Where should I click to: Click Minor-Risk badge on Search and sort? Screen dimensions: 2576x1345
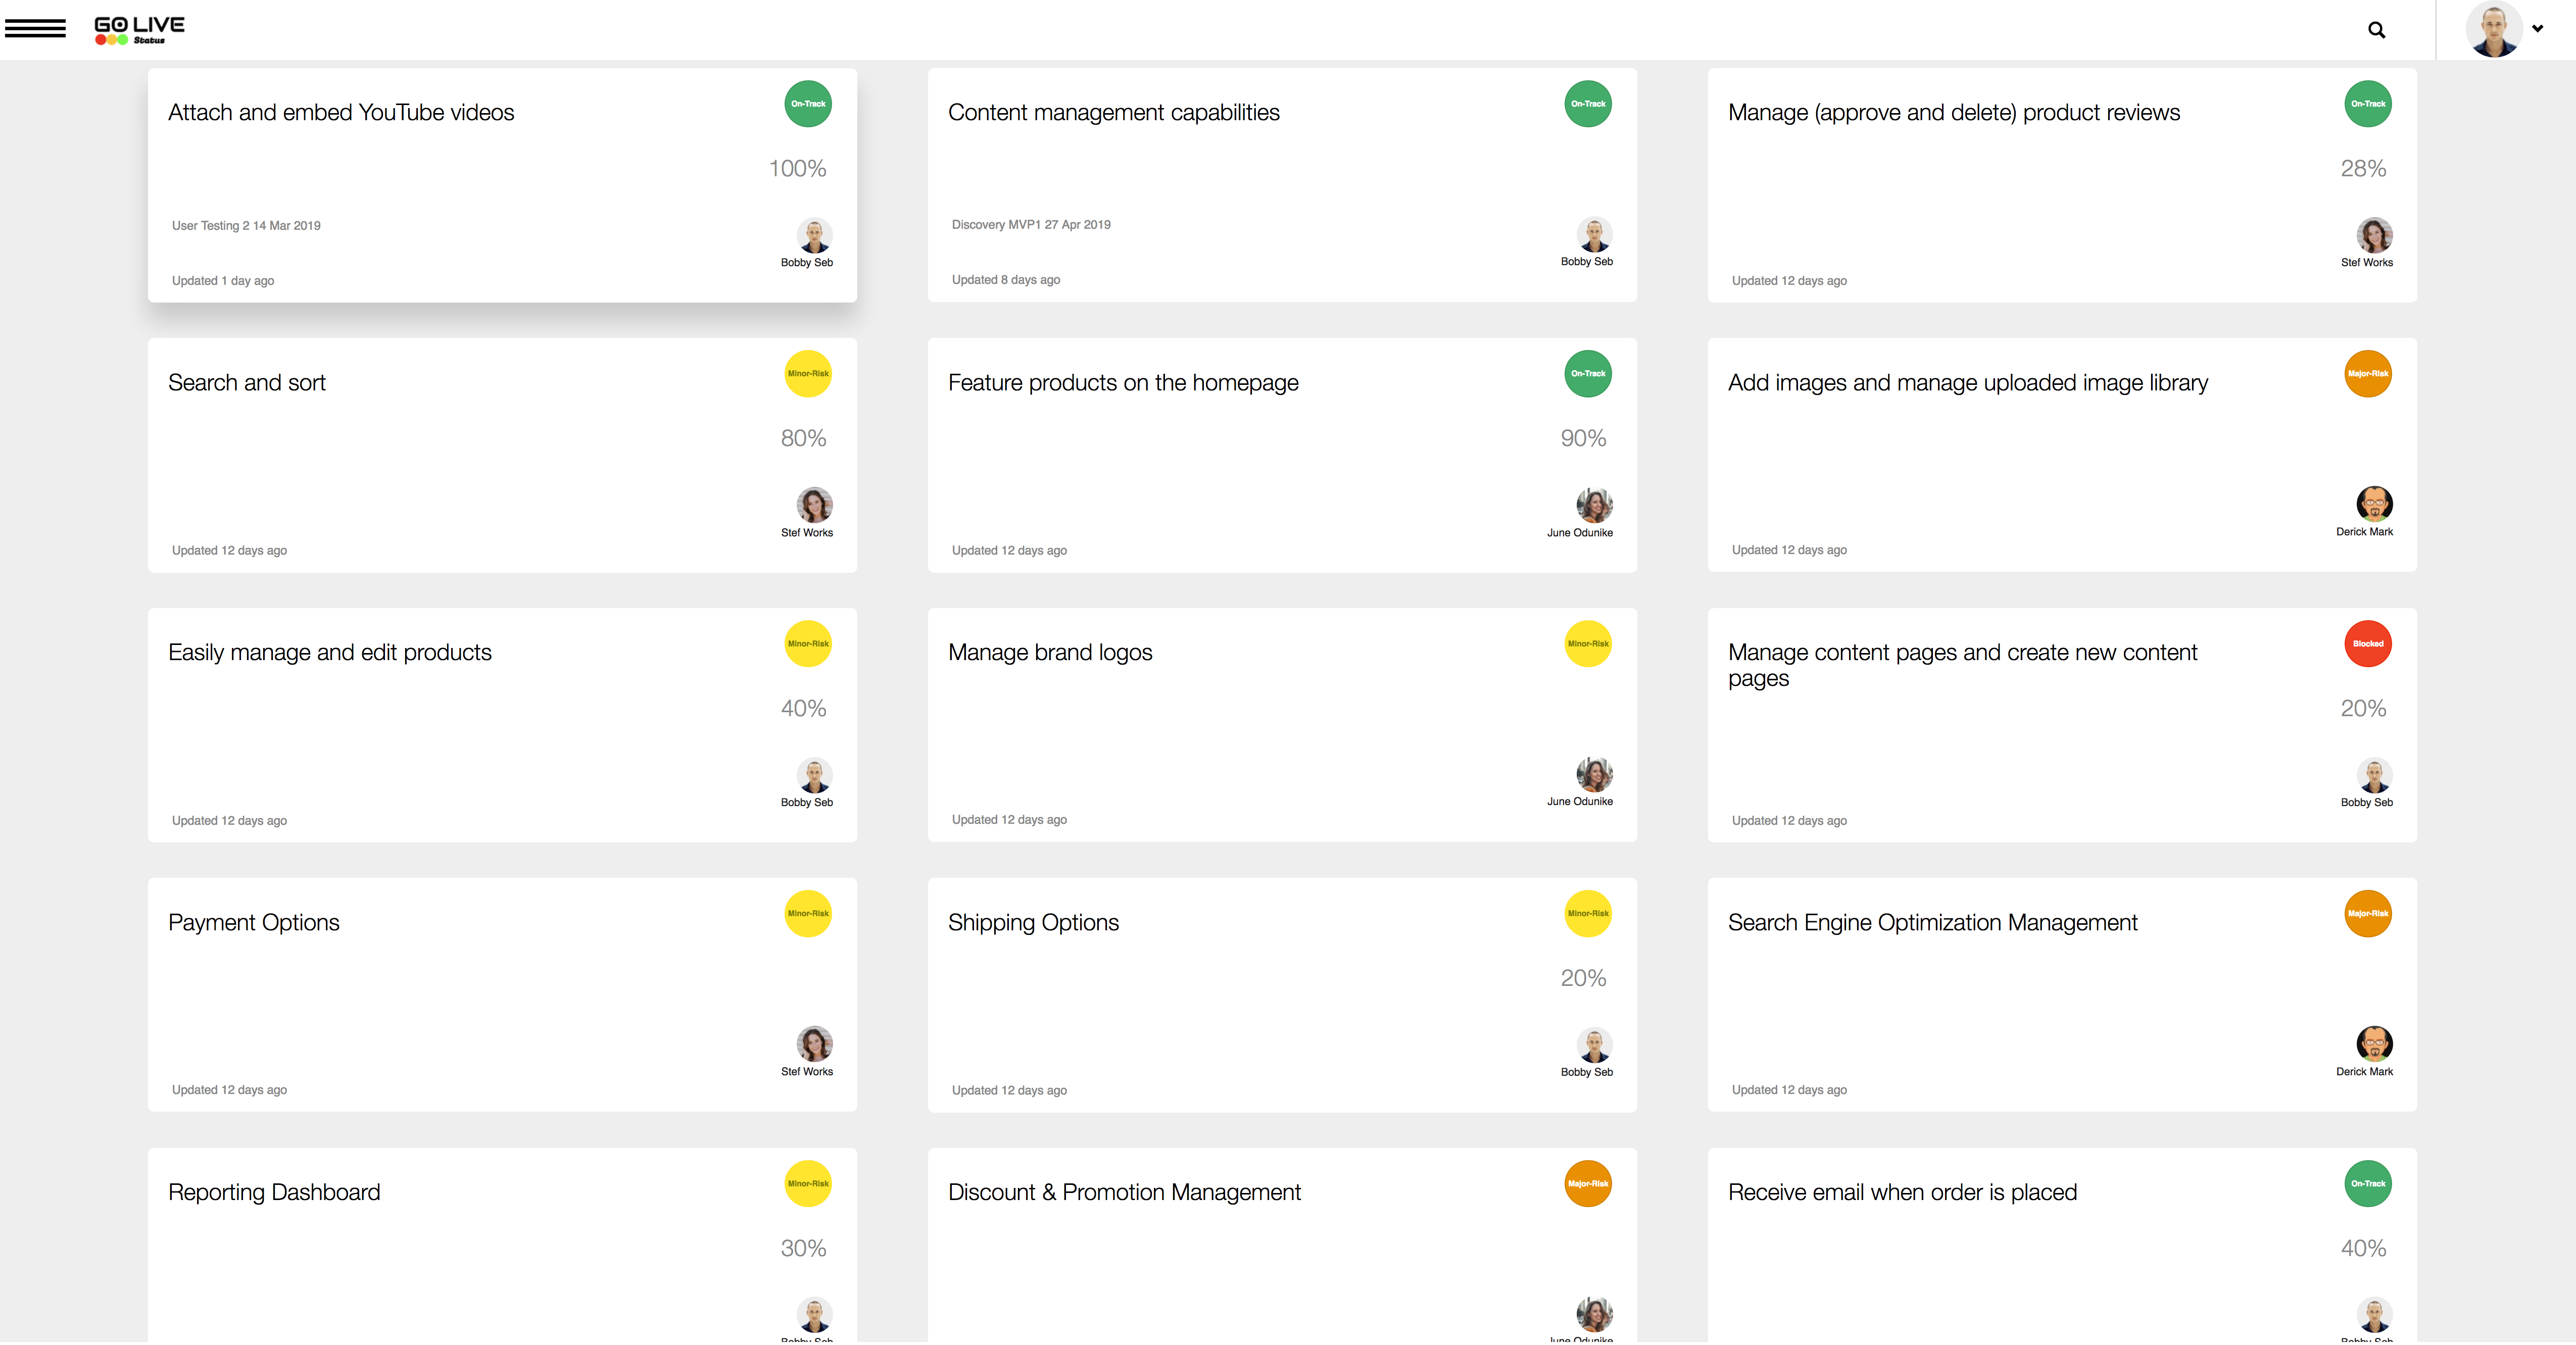pos(807,374)
